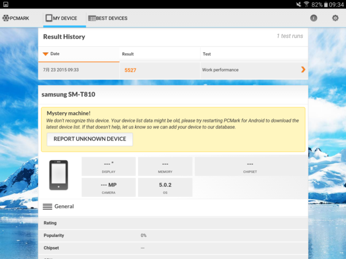This screenshot has width=346, height=259.
Task: Select the CAMERA MP spec tile
Action: tap(109, 187)
